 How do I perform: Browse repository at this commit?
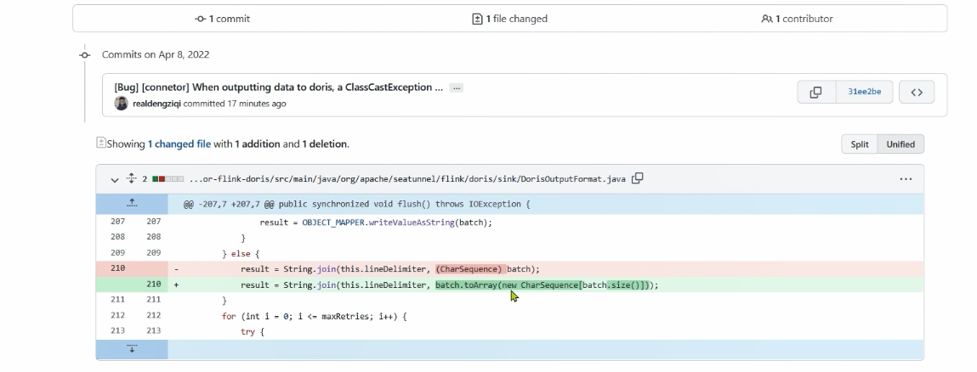917,93
